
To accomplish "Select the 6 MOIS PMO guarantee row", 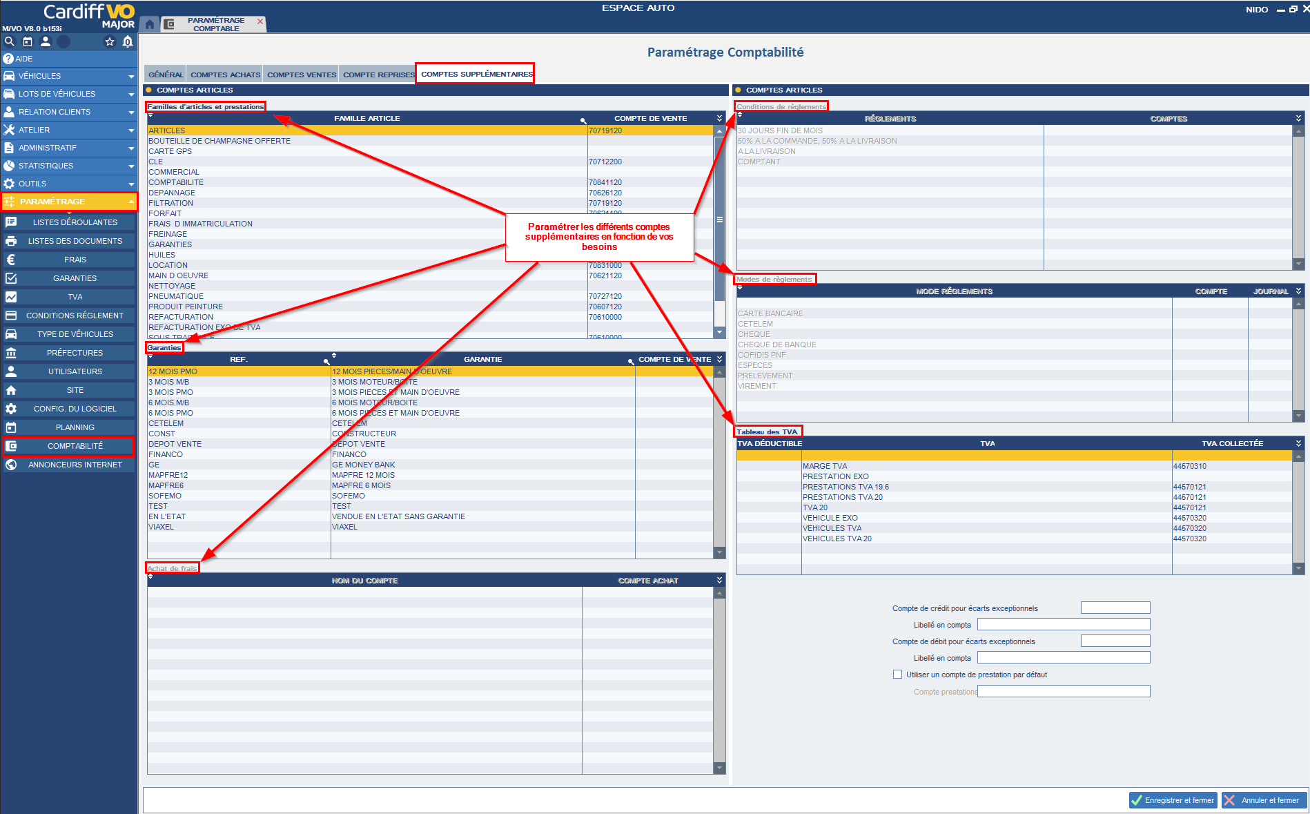I will click(x=430, y=413).
